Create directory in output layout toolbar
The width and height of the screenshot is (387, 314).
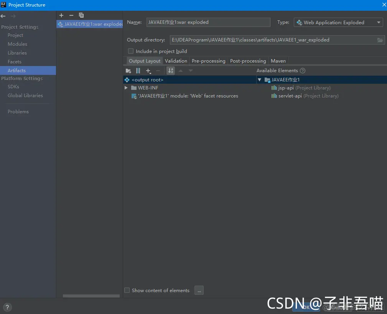coord(128,71)
